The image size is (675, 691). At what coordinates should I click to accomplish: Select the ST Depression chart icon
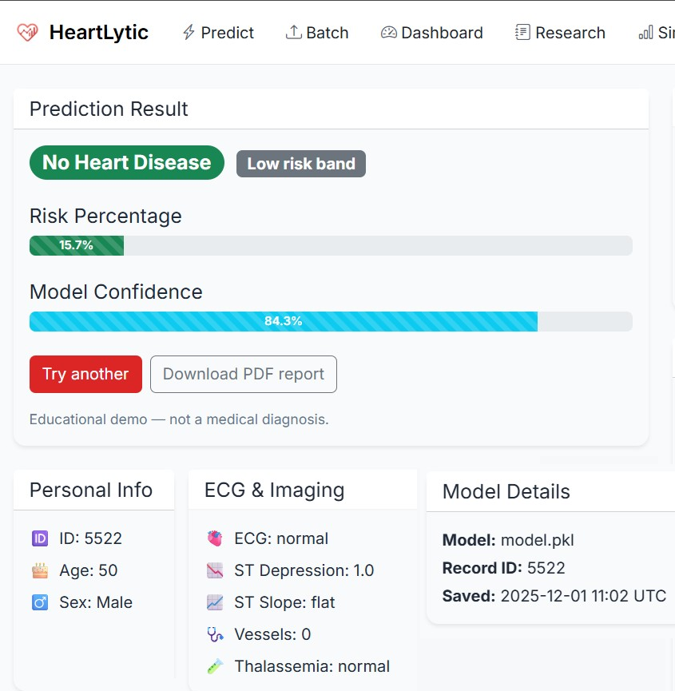[x=214, y=570]
